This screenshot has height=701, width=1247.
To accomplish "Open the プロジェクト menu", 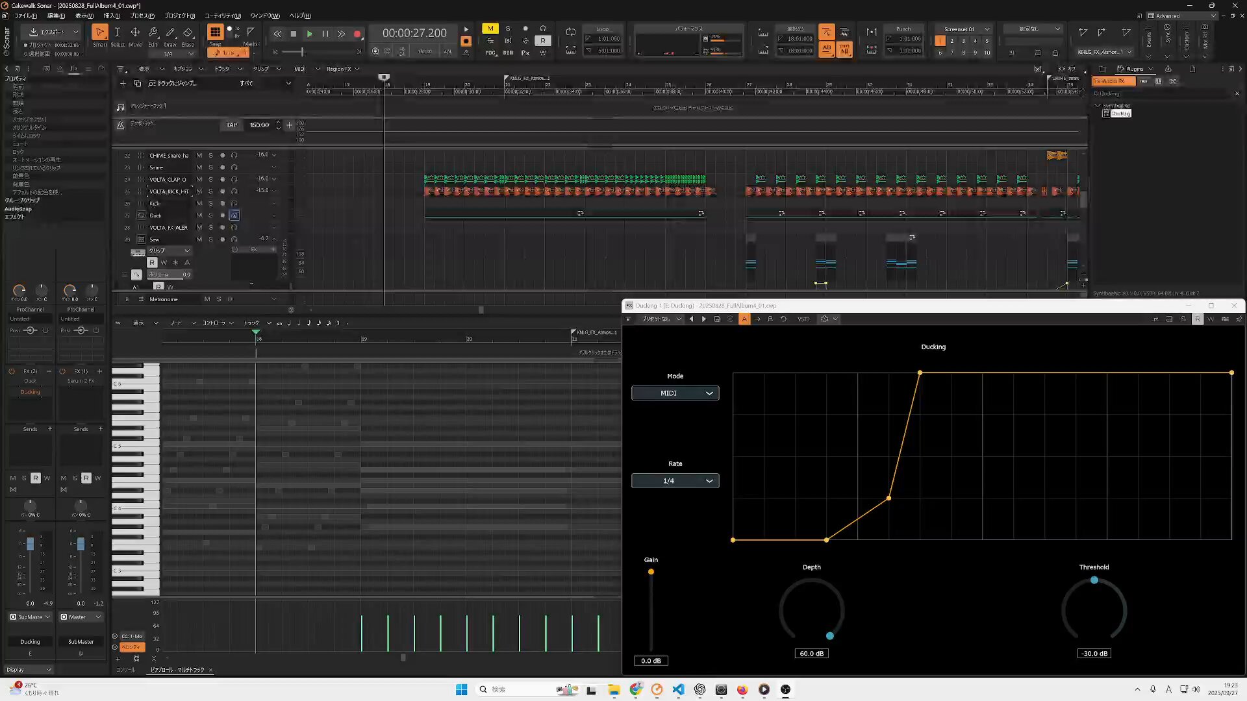I will tap(179, 16).
